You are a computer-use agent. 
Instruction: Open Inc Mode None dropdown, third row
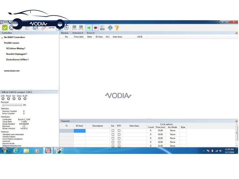pyautogui.click(x=173, y=138)
